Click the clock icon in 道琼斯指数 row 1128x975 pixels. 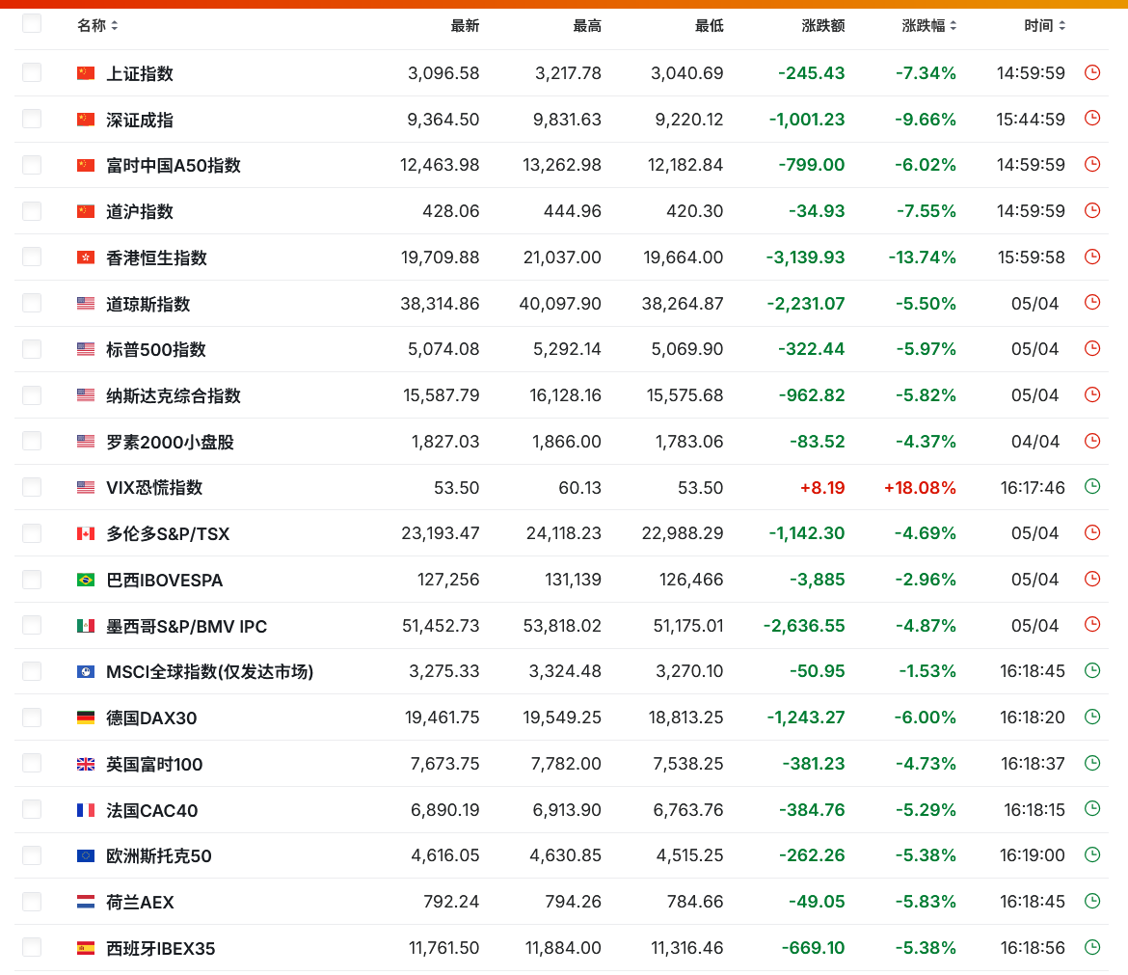1092,302
